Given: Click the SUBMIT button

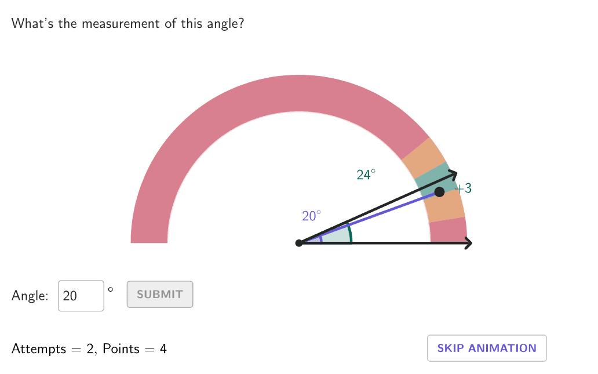Looking at the screenshot, I should (x=159, y=295).
